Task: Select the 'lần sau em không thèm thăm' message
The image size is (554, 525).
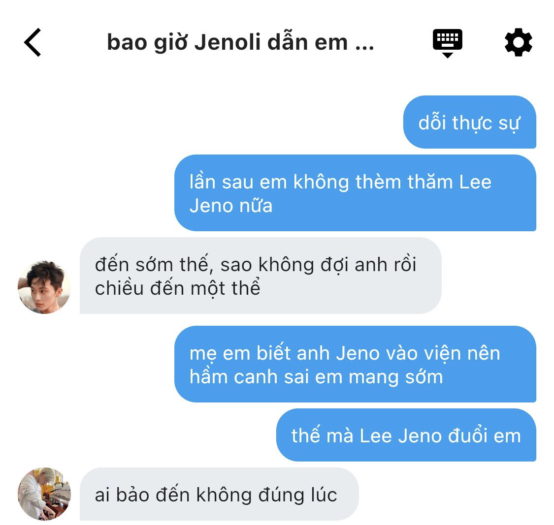Action: [355, 193]
